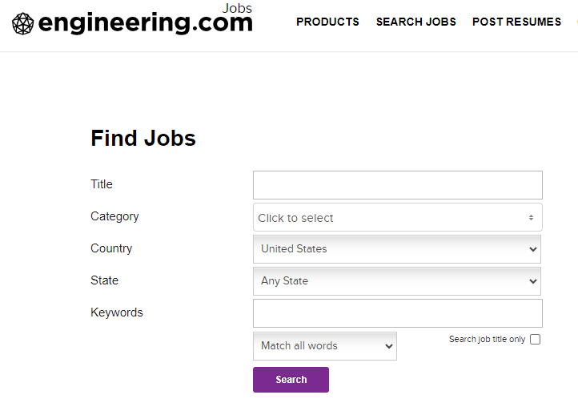The image size is (578, 407).
Task: Go to SEARCH JOBS in the navigation
Action: (415, 22)
